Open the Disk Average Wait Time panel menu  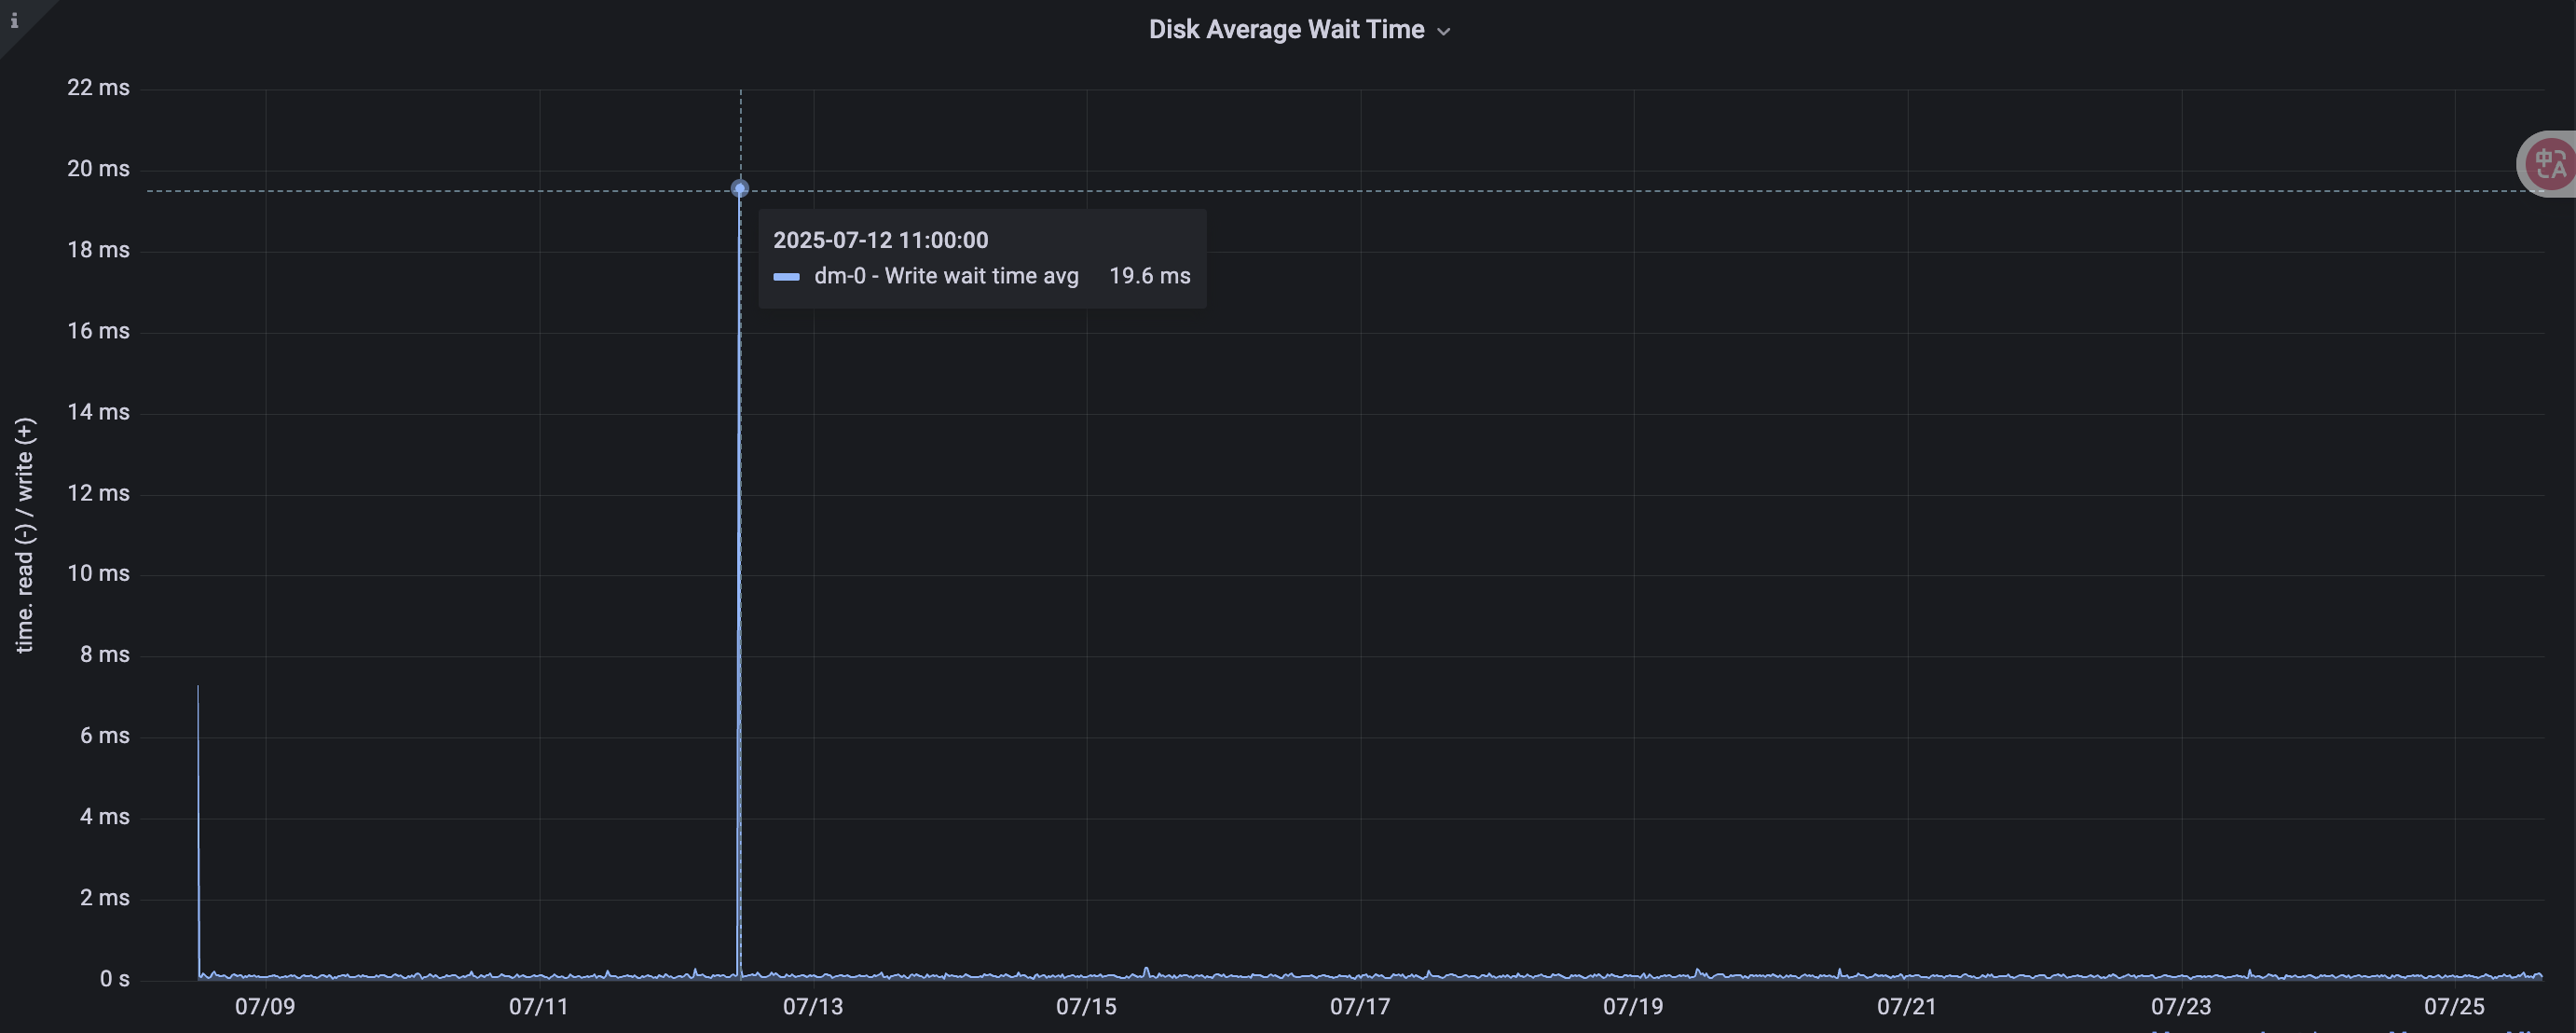[x=1443, y=31]
